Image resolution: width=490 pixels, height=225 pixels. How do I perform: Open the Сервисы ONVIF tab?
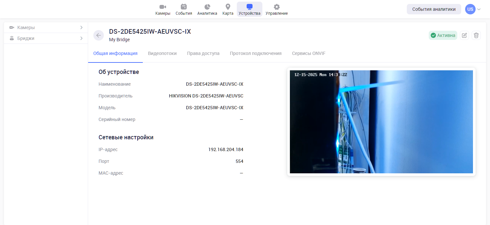309,53
